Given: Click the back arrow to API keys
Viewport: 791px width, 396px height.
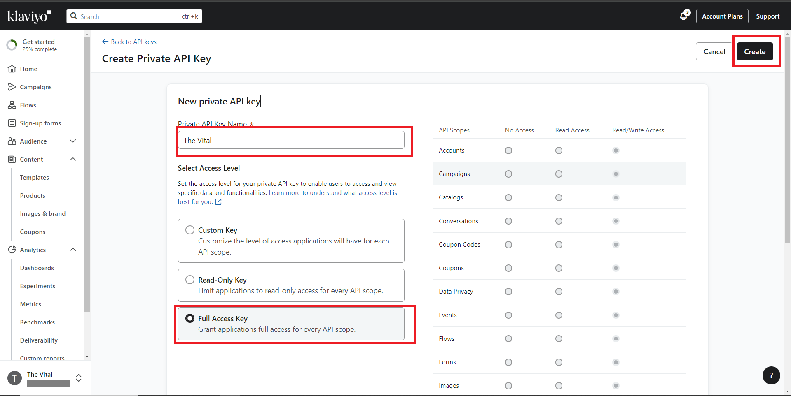Looking at the screenshot, I should [105, 42].
